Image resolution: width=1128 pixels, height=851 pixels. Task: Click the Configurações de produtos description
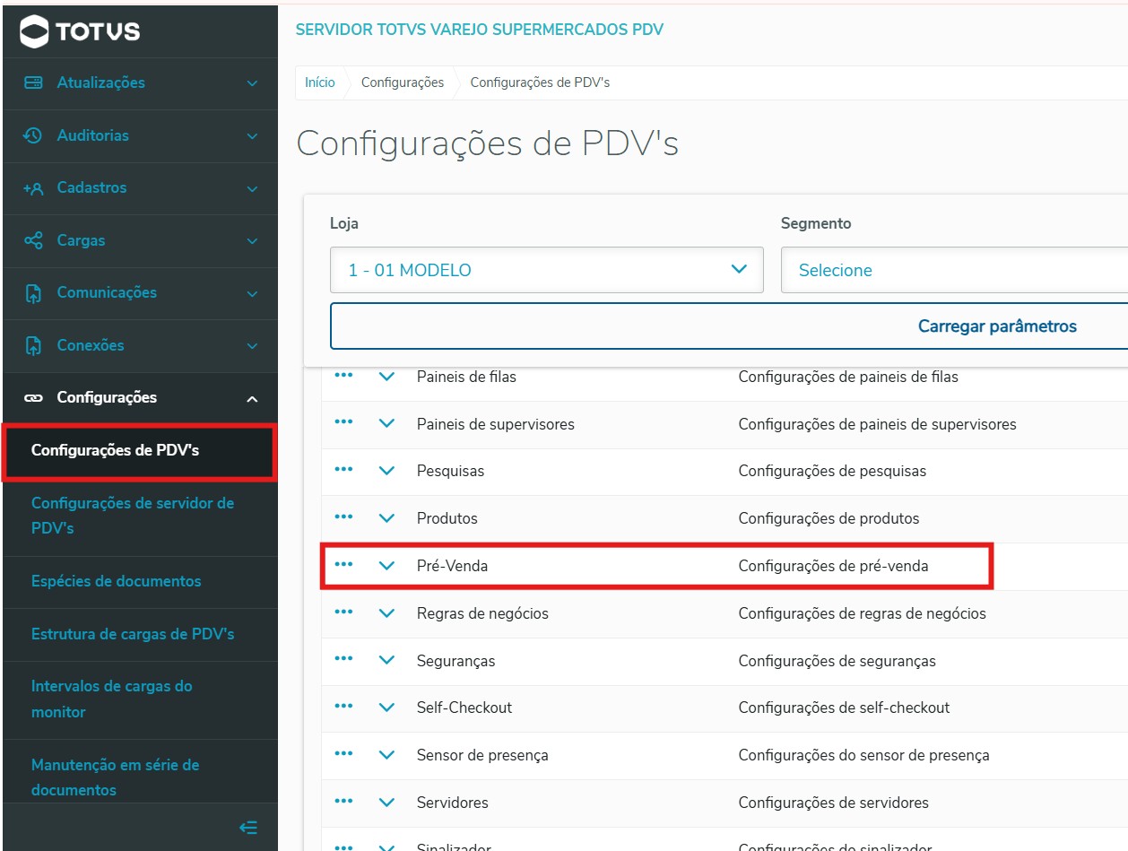click(x=829, y=518)
